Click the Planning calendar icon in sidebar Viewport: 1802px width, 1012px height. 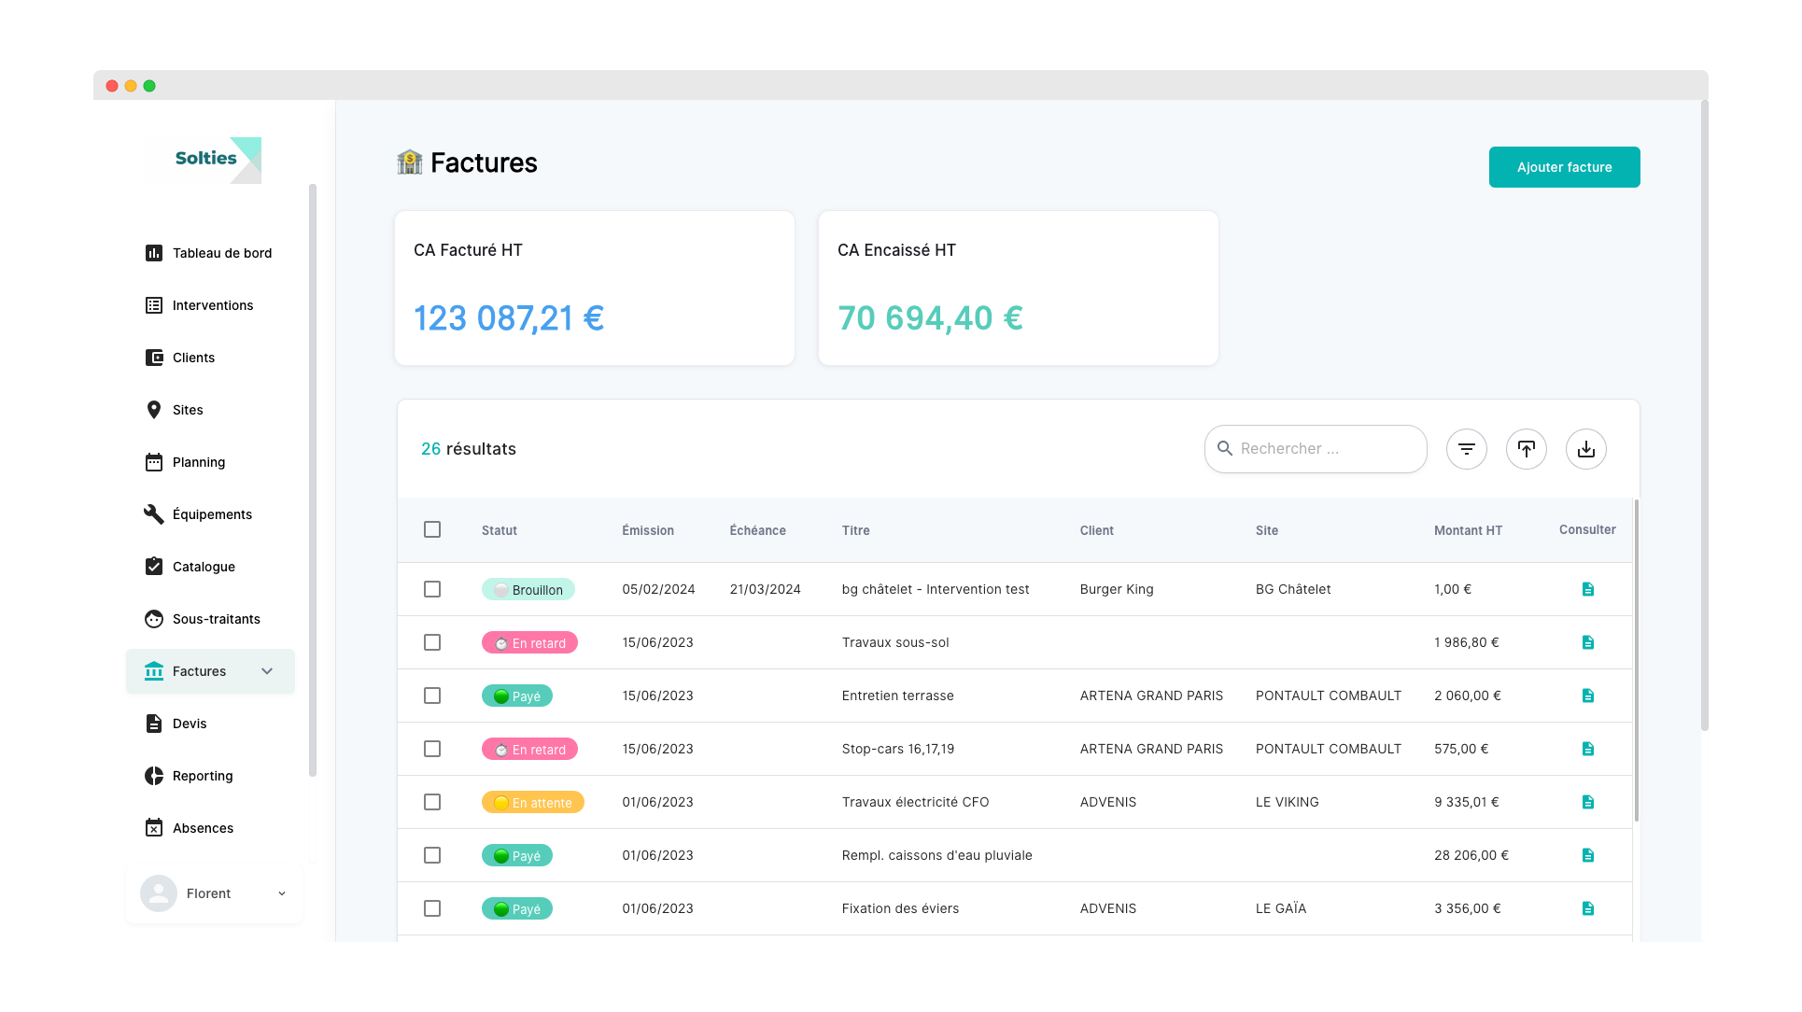(x=154, y=462)
